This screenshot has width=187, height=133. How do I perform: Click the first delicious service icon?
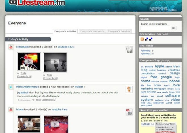click(x=146, y=39)
